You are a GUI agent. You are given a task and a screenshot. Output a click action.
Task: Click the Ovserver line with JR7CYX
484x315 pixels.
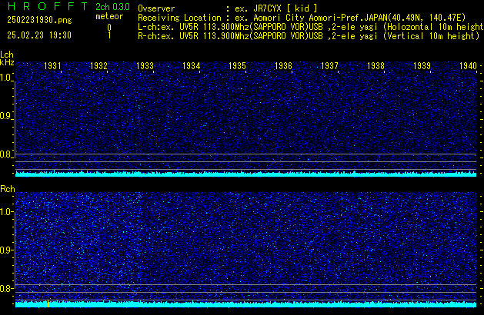(x=228, y=8)
